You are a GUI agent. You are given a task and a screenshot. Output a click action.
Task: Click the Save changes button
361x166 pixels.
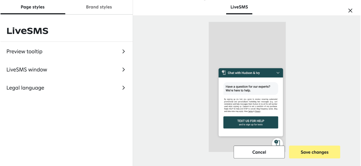point(315,152)
